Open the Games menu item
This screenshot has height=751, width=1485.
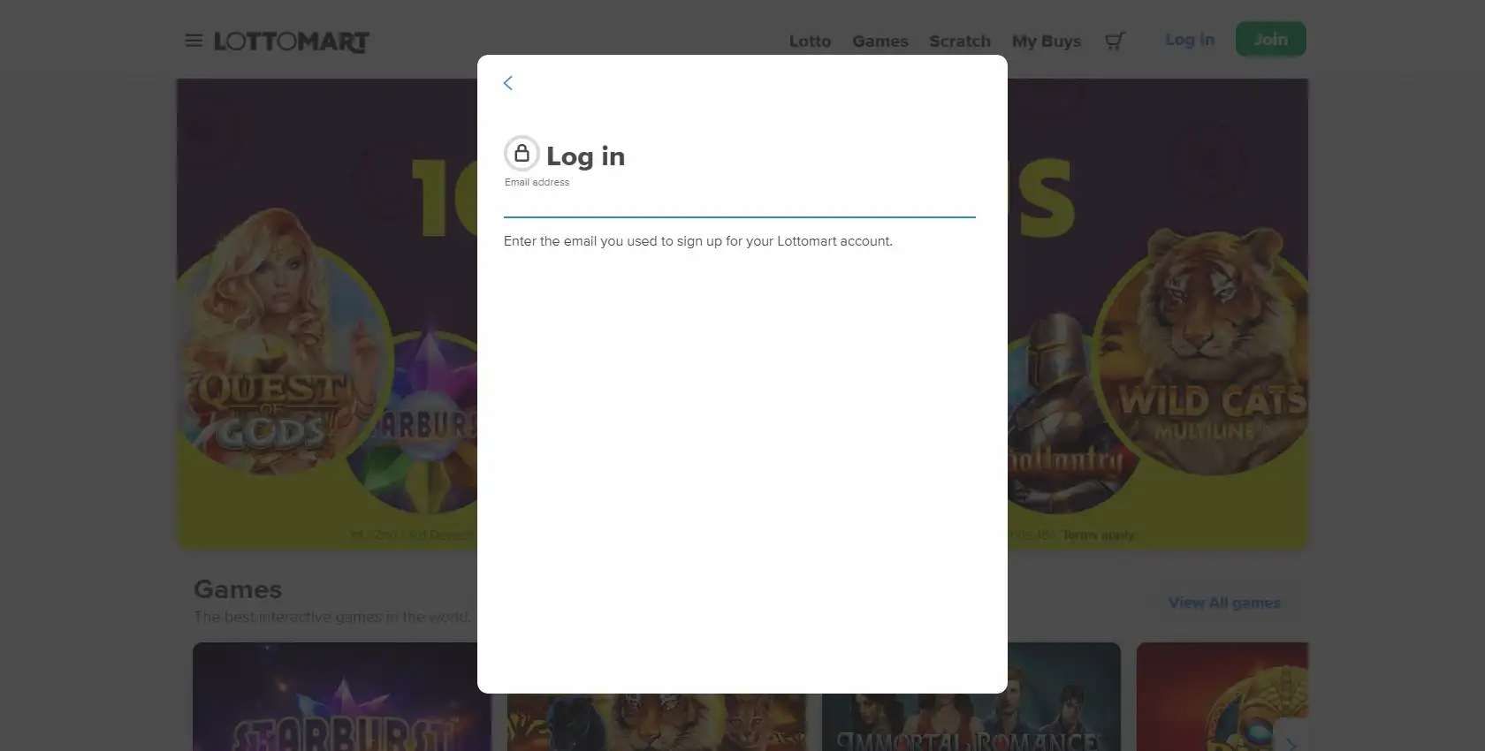tap(880, 41)
